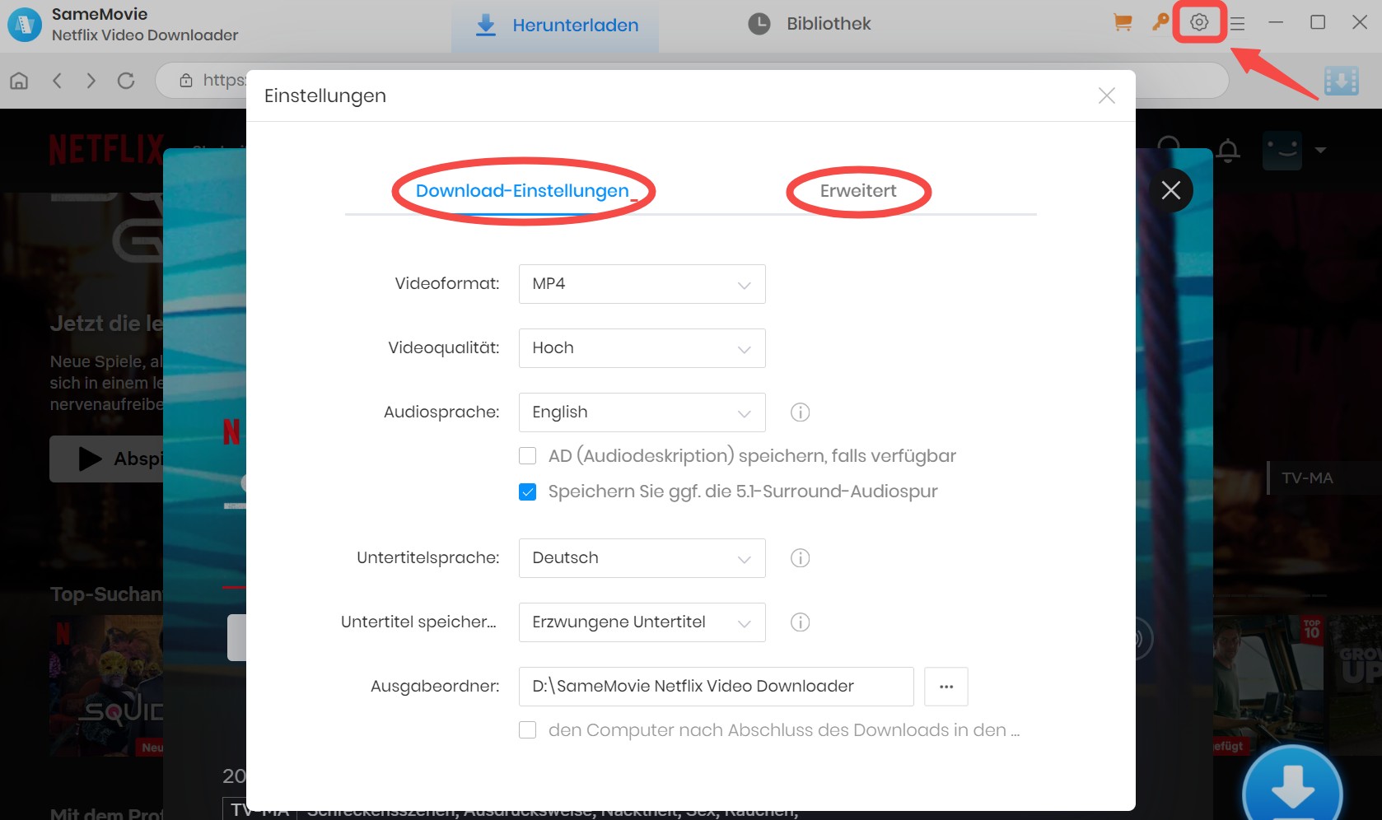Show info for Audiosprache setting
Screen dimensions: 1382x820
coord(800,412)
